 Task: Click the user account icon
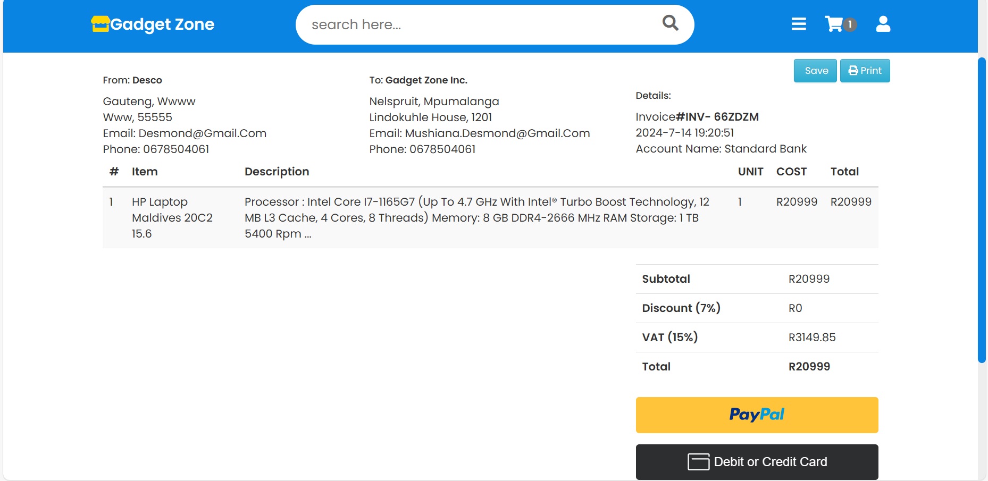point(883,24)
